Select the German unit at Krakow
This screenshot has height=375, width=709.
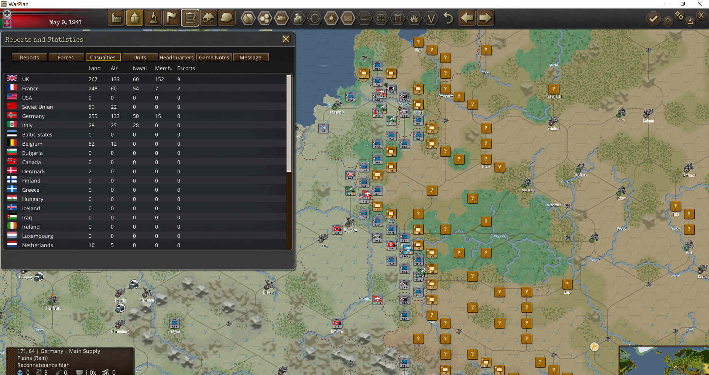pyautogui.click(x=336, y=323)
